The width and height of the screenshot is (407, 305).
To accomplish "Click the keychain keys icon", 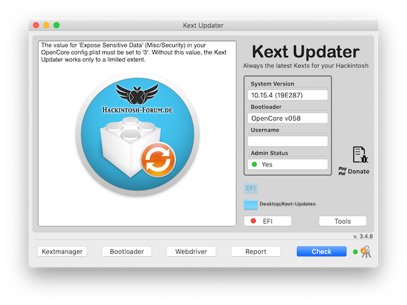I will coord(366,252).
